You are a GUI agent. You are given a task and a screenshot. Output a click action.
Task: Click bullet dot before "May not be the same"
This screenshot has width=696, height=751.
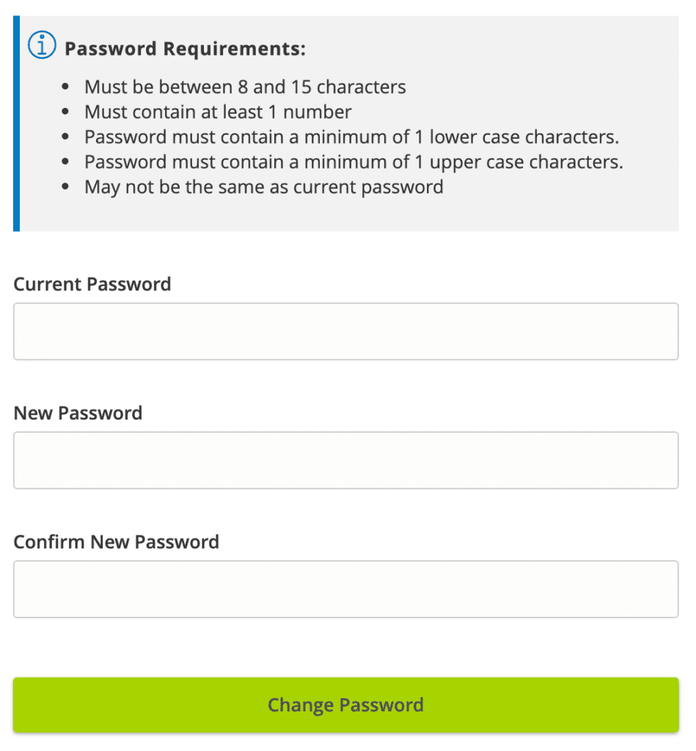(x=67, y=188)
